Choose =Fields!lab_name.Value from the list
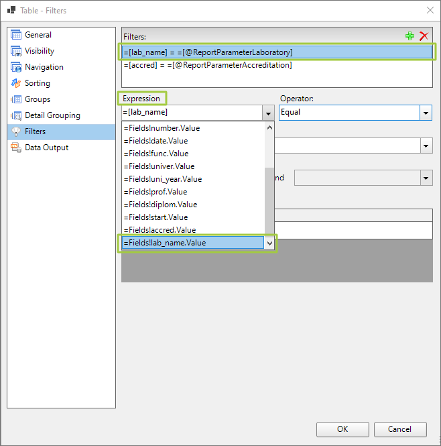Screen dimensions: 441x446 tap(192, 243)
